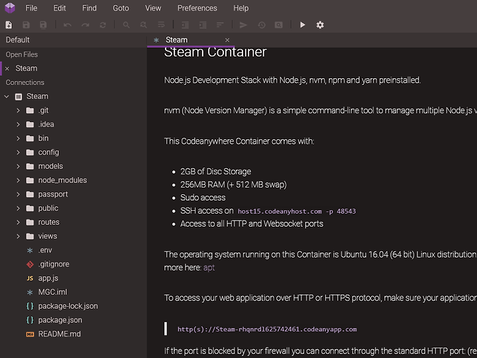
Task: Run the project with the play icon
Action: [x=302, y=25]
